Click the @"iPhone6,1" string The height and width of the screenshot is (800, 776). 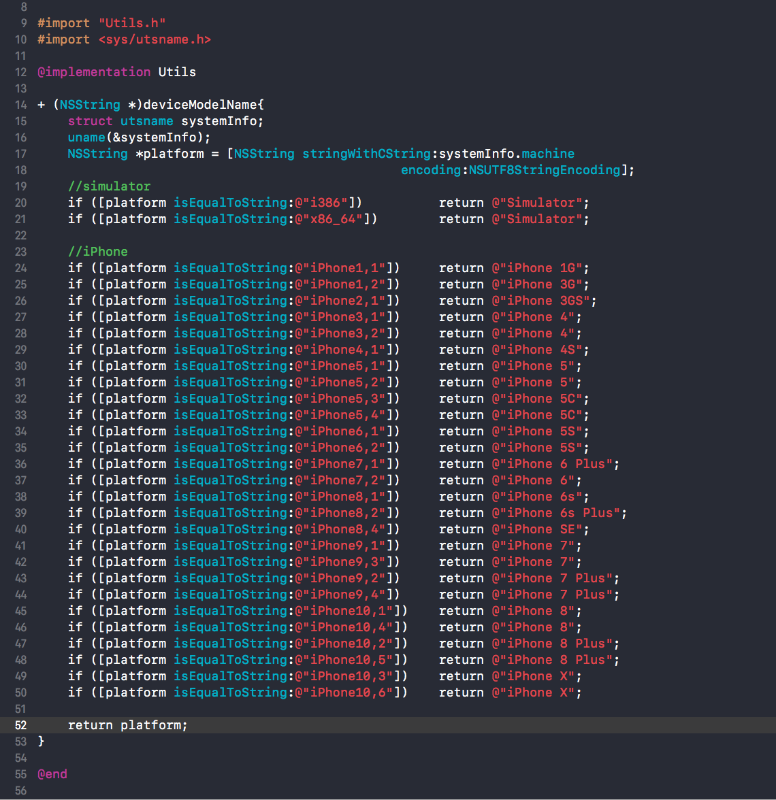point(340,431)
